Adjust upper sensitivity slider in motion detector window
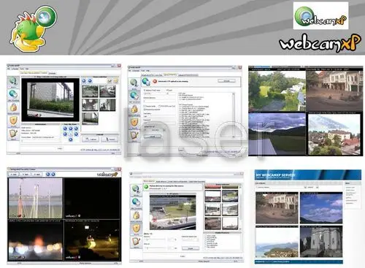The width and height of the screenshot is (365, 268). click(155, 240)
